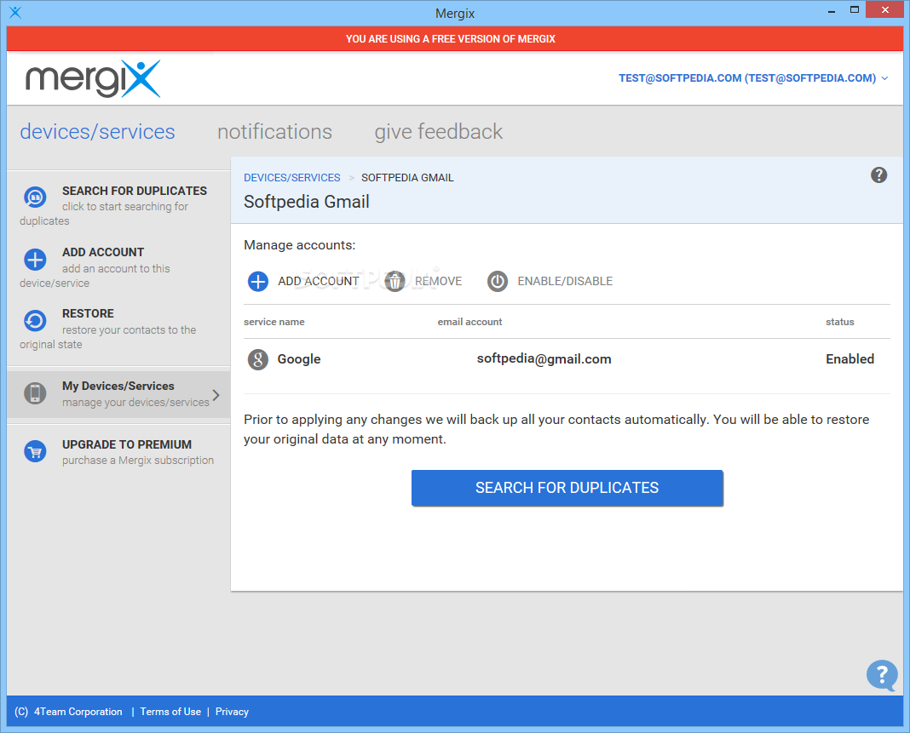The height and width of the screenshot is (733, 910).
Task: Open help via the dark question mark icon
Action: point(878,175)
